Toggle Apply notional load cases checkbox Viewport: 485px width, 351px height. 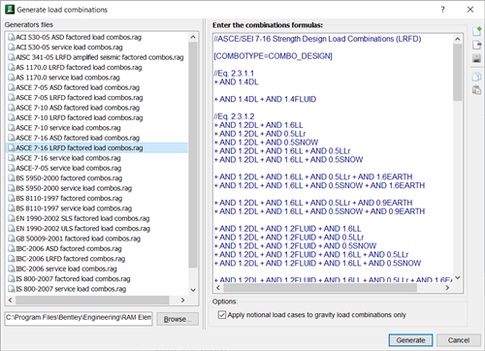[222, 315]
